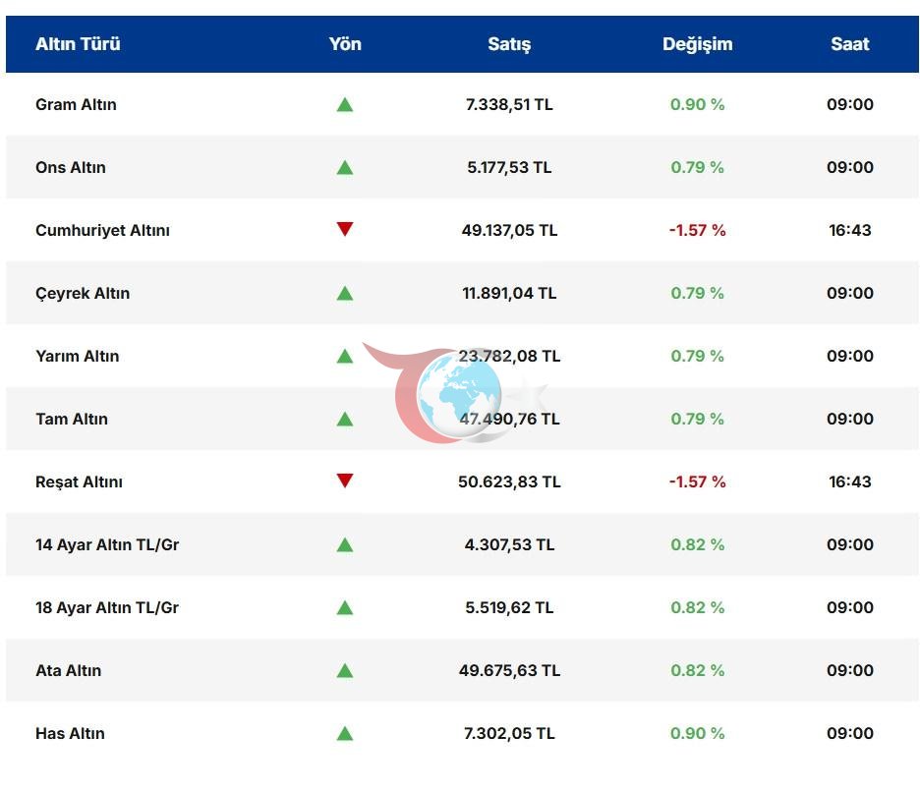Select the Değişim column header
The height and width of the screenshot is (793, 920).
coord(698,44)
